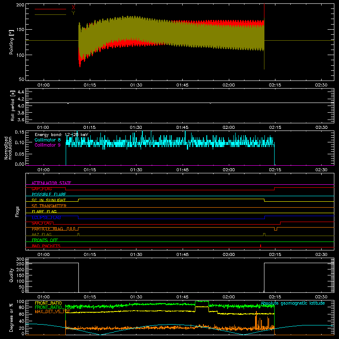Select the red X legend label
Viewport: 339px width, 339px height.
[73, 8]
